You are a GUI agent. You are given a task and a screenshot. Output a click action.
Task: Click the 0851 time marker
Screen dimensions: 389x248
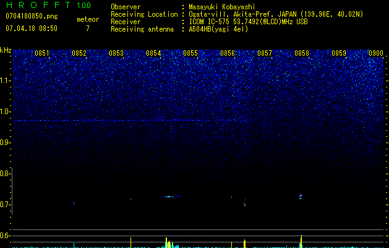(42, 53)
